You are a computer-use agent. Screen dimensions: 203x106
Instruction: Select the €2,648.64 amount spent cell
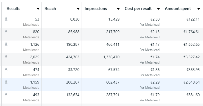click(x=182, y=85)
